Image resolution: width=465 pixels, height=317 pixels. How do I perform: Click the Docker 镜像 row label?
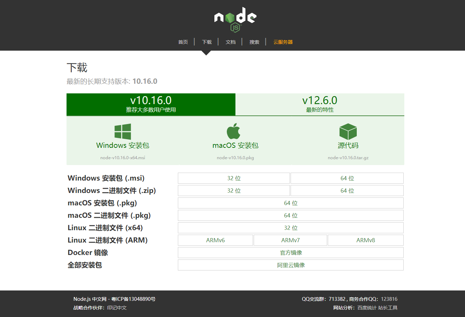point(88,253)
